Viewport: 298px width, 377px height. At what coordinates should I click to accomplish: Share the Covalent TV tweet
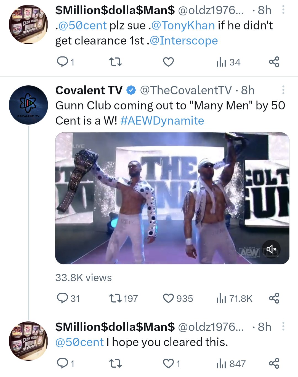274,298
